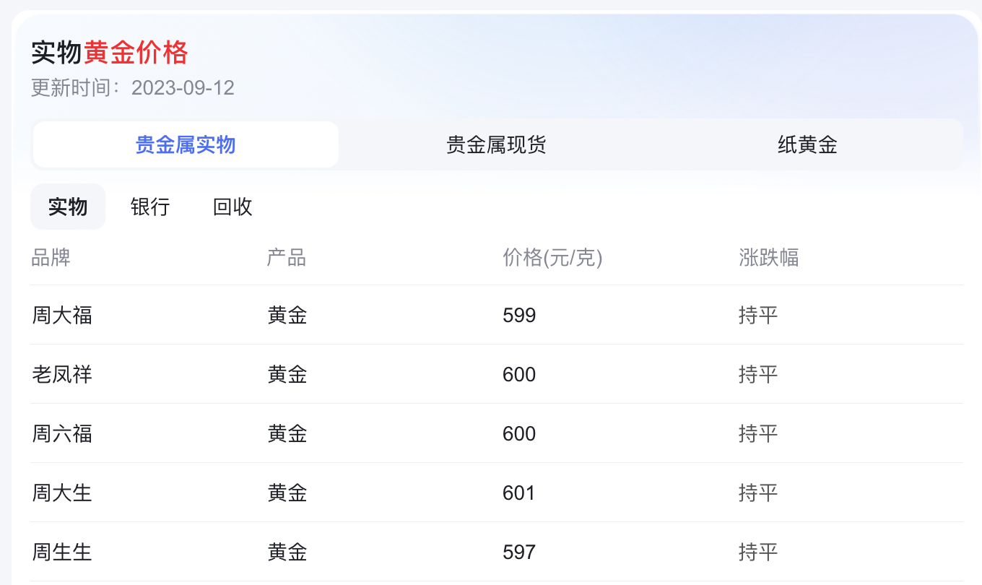The width and height of the screenshot is (982, 585).
Task: Click the update date 2023-09-12
Action: click(x=183, y=87)
